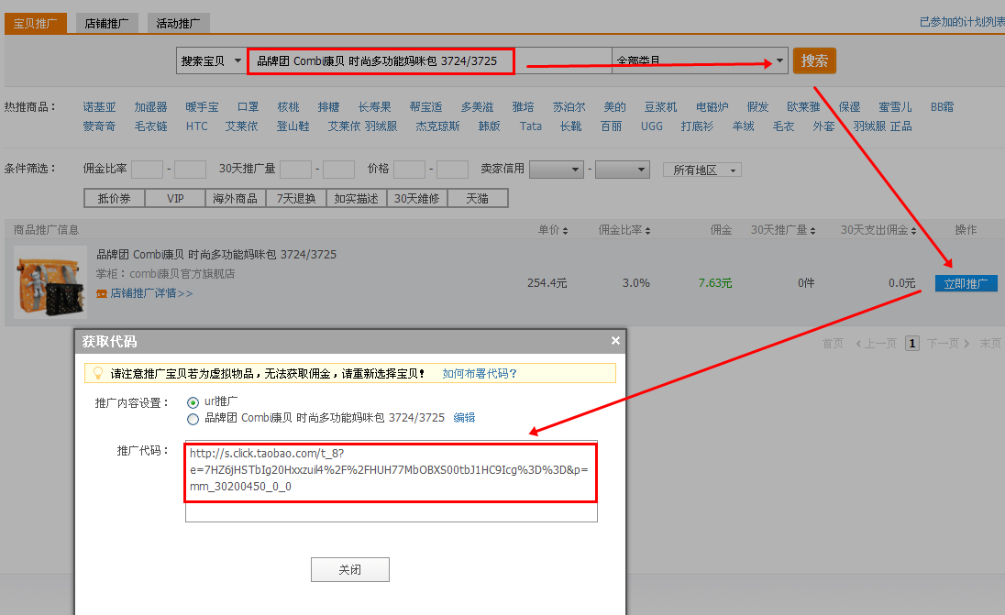Toggle the 如实描述 filter
The height and width of the screenshot is (615, 1005).
pyautogui.click(x=357, y=199)
